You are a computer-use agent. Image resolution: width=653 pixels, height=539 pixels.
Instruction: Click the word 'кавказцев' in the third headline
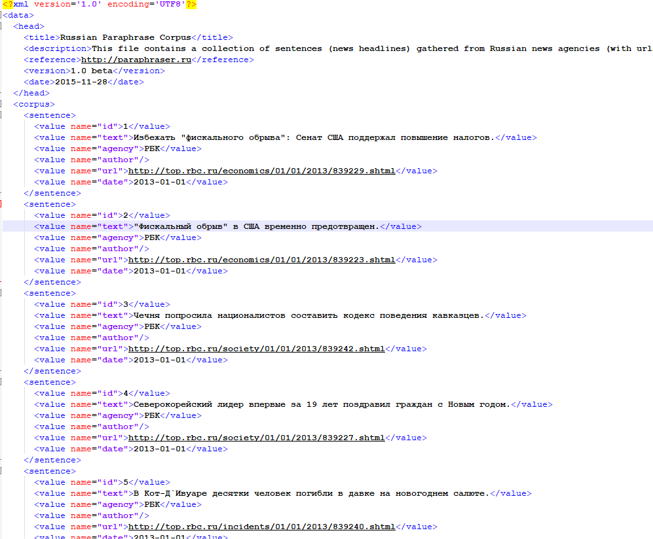[x=456, y=316]
